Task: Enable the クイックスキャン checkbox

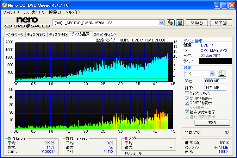Action: tap(187, 93)
